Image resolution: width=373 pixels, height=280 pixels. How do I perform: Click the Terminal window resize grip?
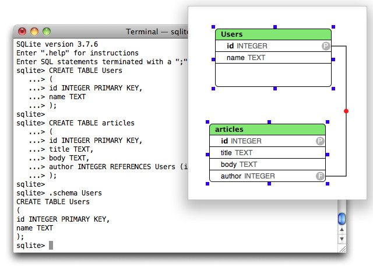click(343, 249)
